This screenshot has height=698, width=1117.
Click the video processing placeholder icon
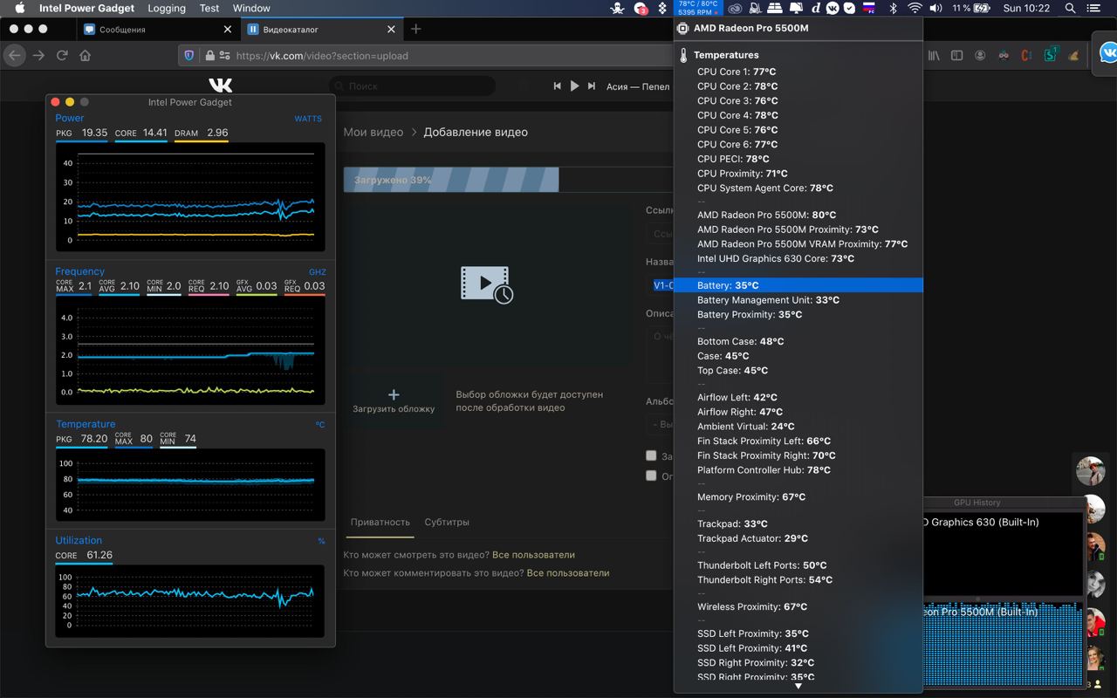487,284
